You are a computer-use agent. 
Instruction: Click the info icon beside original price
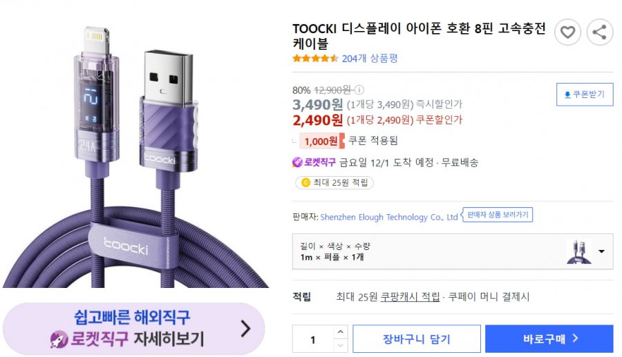coord(359,90)
